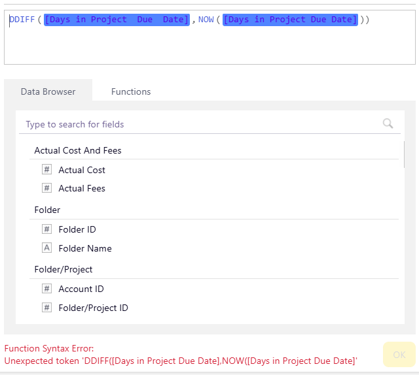The image size is (419, 375).
Task: Click the number icon beside Folder/Project ID
Action: click(x=46, y=308)
